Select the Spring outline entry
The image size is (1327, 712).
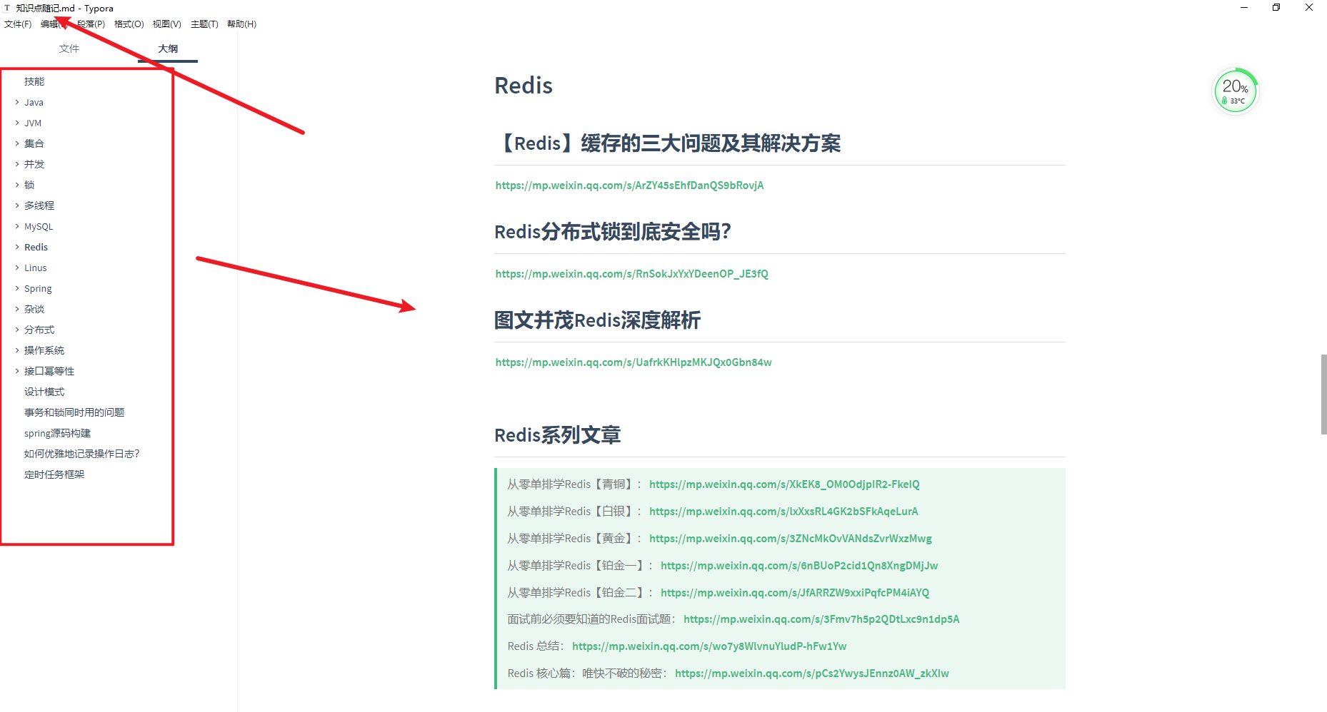coord(38,288)
